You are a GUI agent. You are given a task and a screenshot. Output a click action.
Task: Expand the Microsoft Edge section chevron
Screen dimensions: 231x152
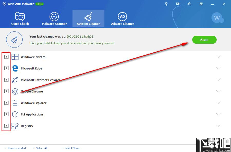(x=218, y=68)
